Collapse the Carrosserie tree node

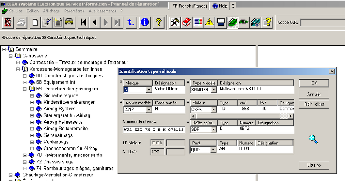click(x=11, y=56)
